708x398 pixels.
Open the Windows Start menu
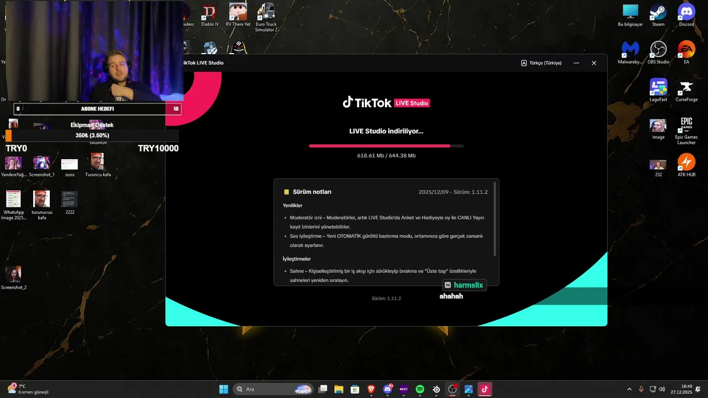(x=224, y=389)
